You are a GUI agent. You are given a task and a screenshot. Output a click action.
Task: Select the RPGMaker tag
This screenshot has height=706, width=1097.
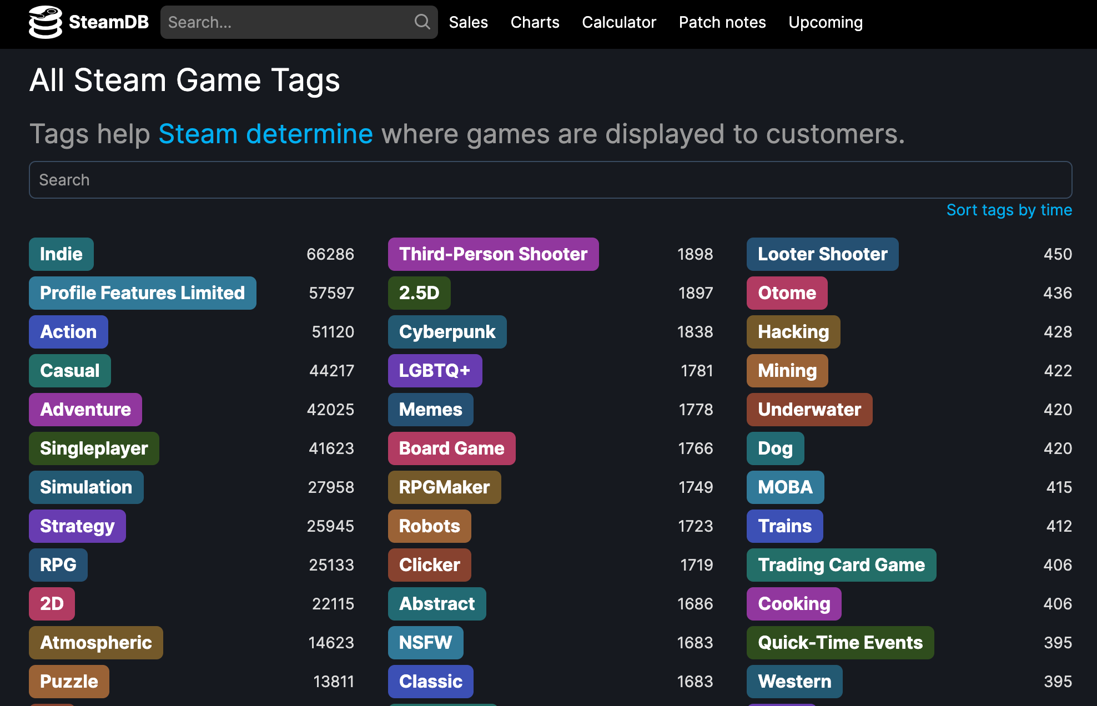pyautogui.click(x=444, y=487)
